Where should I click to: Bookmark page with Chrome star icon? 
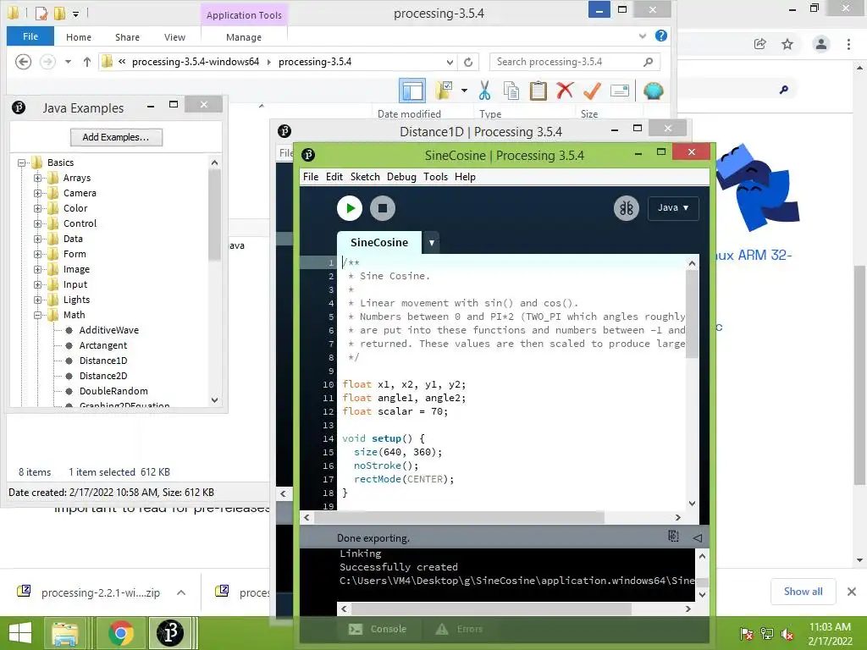[787, 44]
